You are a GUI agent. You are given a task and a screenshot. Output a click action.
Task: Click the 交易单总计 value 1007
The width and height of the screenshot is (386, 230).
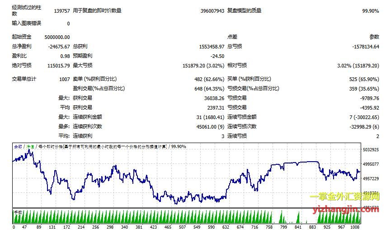[x=64, y=79]
